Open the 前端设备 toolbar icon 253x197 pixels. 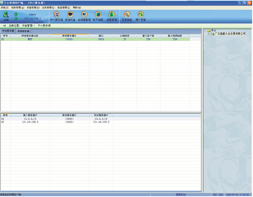point(70,16)
